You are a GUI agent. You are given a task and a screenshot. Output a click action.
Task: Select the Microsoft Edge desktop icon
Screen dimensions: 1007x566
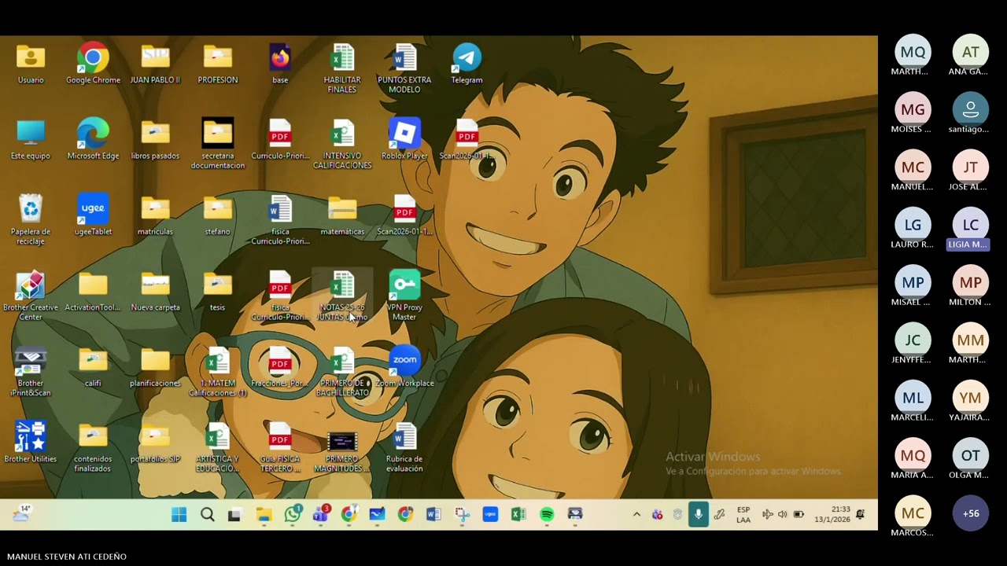click(x=93, y=140)
